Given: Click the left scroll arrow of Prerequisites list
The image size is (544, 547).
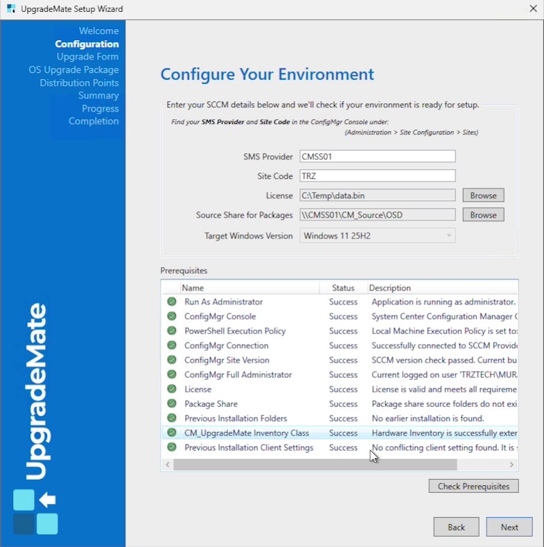Looking at the screenshot, I should (x=168, y=464).
